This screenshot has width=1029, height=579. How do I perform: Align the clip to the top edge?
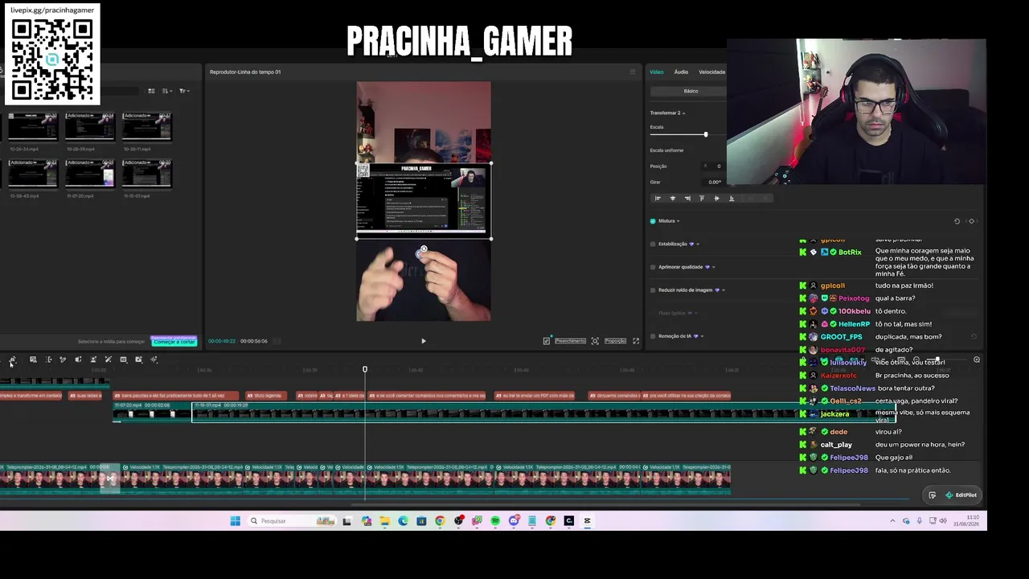(x=702, y=198)
